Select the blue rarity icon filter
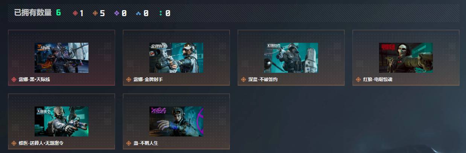 pyautogui.click(x=139, y=13)
